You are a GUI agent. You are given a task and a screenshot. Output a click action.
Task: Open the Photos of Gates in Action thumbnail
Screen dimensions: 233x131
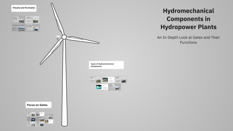click(x=32, y=20)
